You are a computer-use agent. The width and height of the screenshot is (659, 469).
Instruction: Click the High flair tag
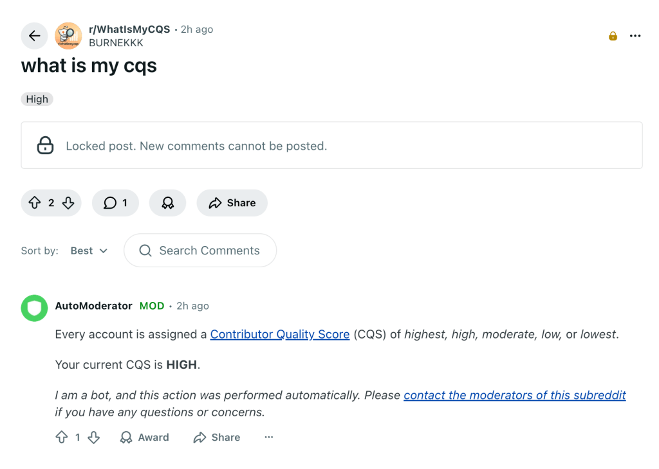click(37, 99)
